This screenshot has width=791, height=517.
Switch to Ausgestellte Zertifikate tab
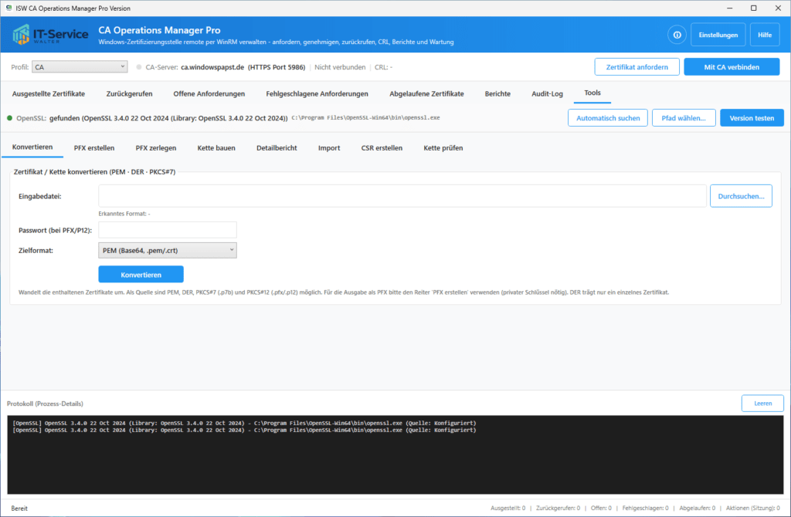pyautogui.click(x=49, y=93)
